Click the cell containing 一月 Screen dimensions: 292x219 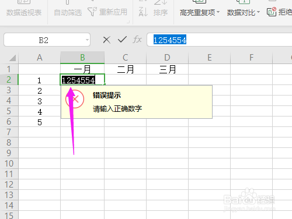point(82,69)
